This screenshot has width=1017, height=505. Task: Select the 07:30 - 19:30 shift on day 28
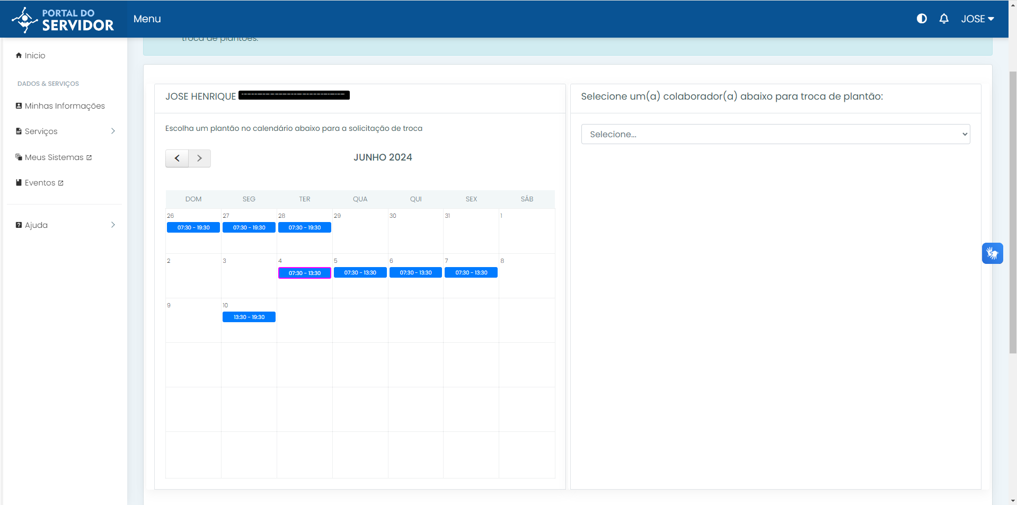[x=305, y=227]
